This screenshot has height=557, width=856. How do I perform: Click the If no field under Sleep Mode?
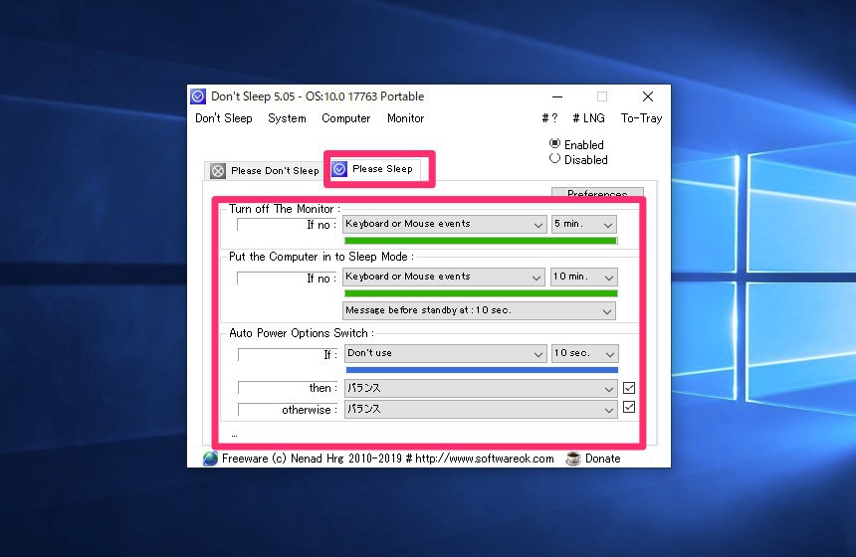pos(287,278)
